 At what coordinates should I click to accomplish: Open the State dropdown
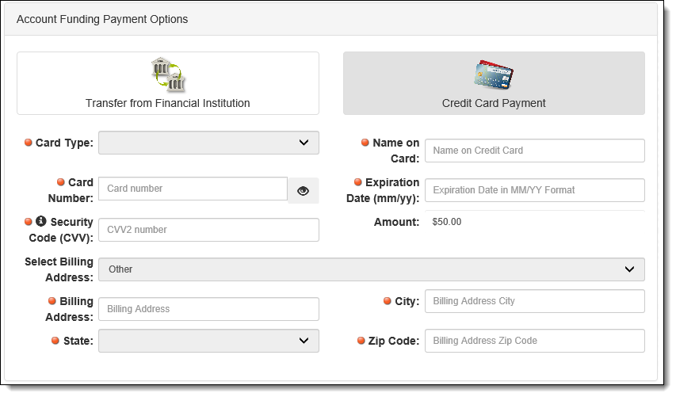pos(208,341)
